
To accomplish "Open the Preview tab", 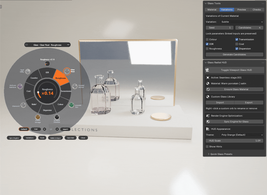I will tap(241, 10).
